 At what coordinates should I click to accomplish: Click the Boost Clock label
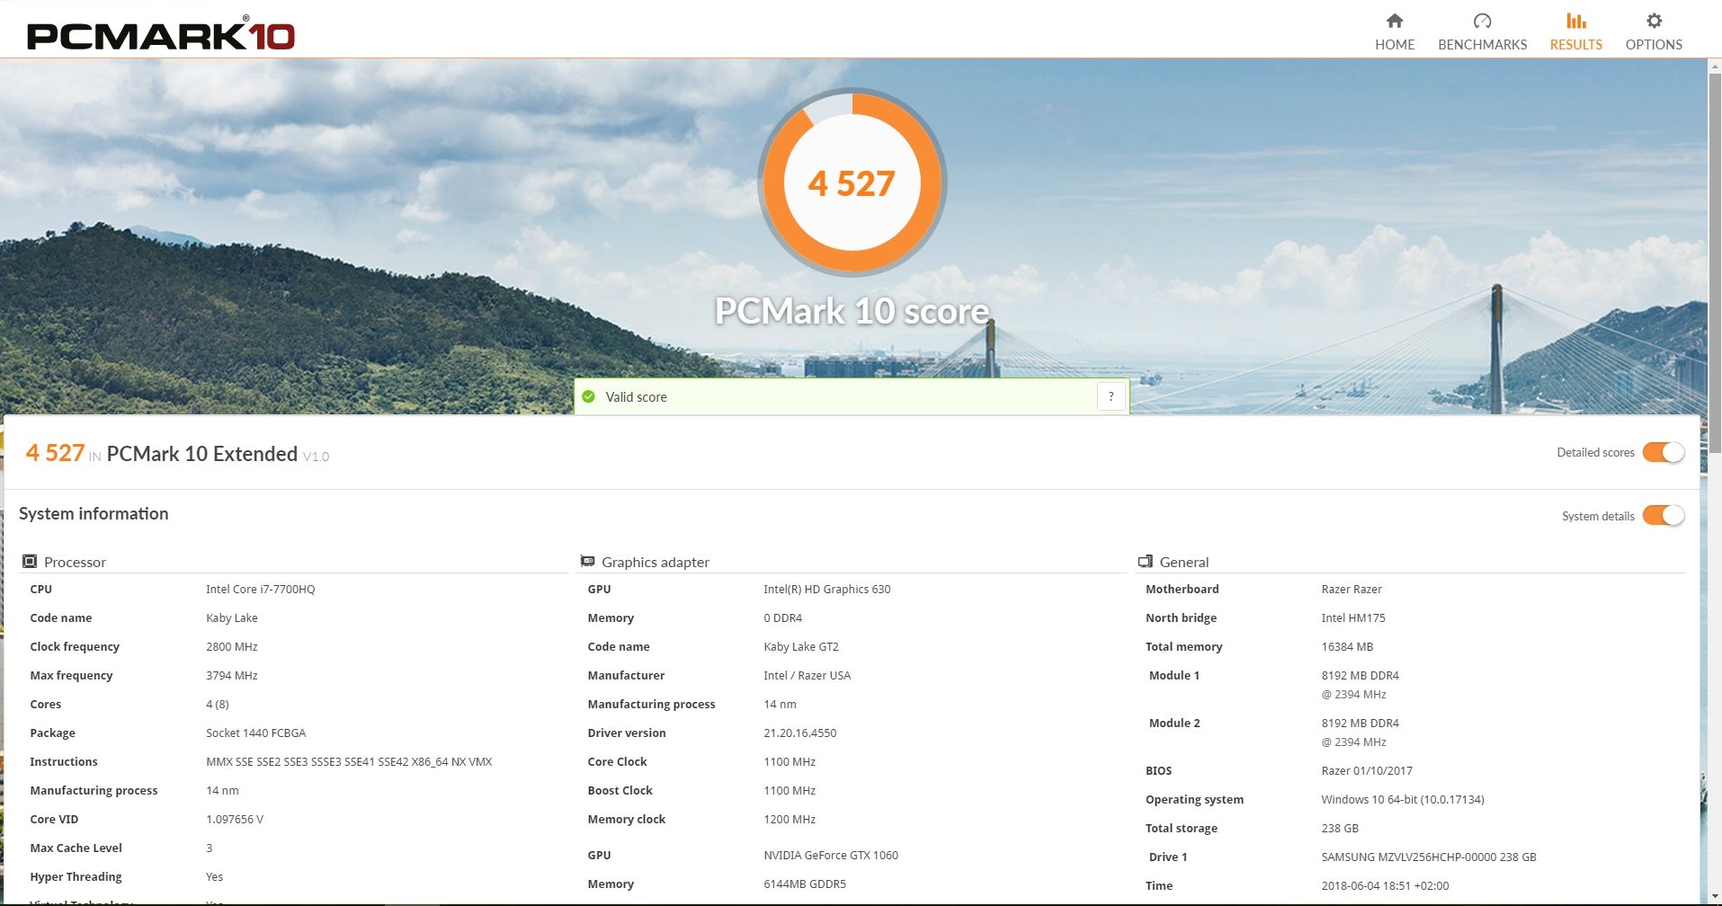[620, 790]
